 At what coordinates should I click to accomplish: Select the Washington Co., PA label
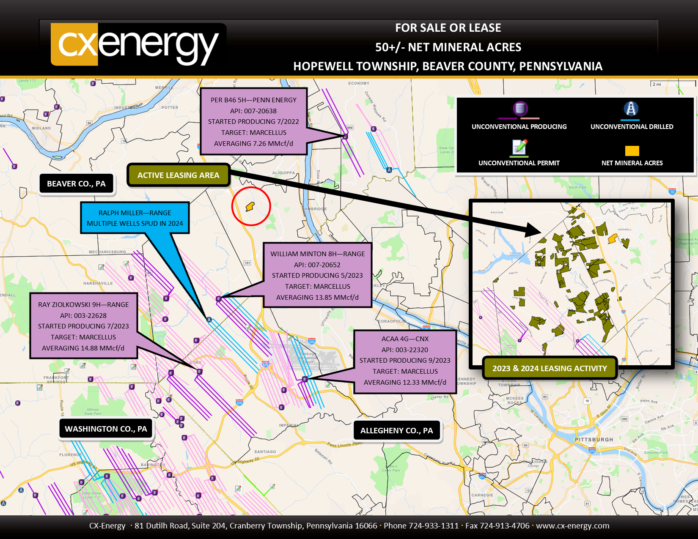[x=106, y=429]
